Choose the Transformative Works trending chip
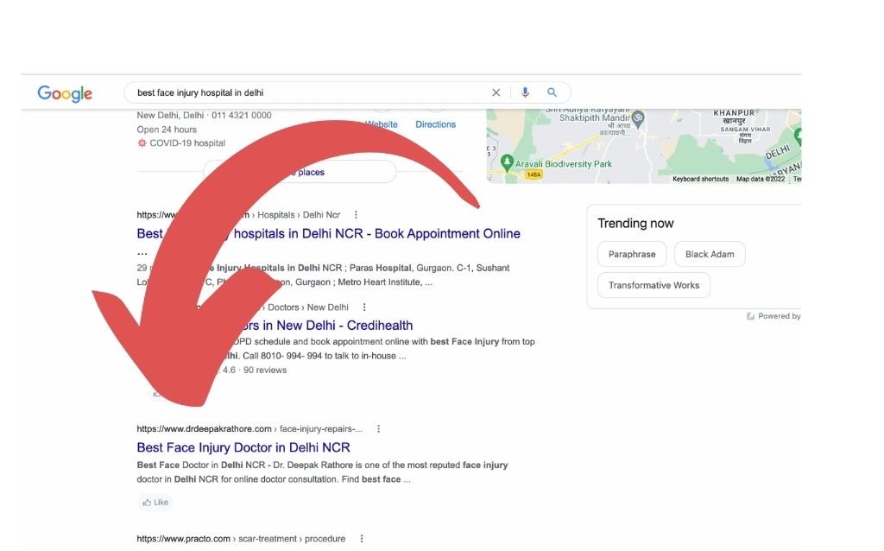The width and height of the screenshot is (884, 551). point(654,285)
